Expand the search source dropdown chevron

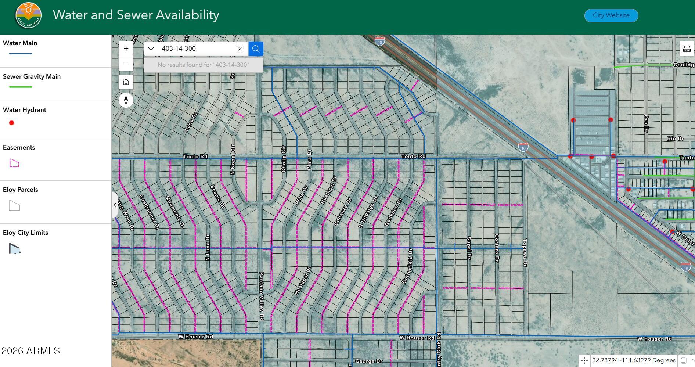151,49
